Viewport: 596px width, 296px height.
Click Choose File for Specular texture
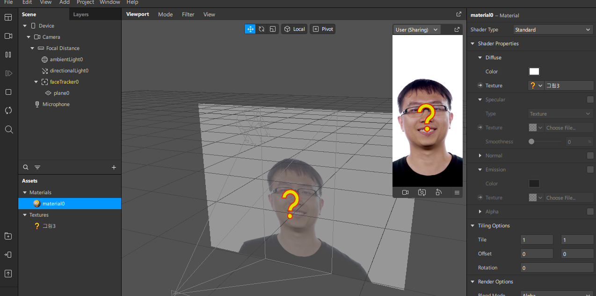pyautogui.click(x=569, y=127)
